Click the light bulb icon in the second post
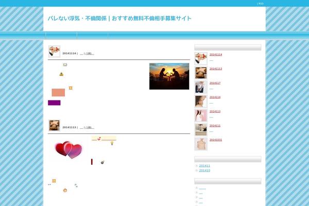This screenshot has height=206, width=309. tap(112, 143)
